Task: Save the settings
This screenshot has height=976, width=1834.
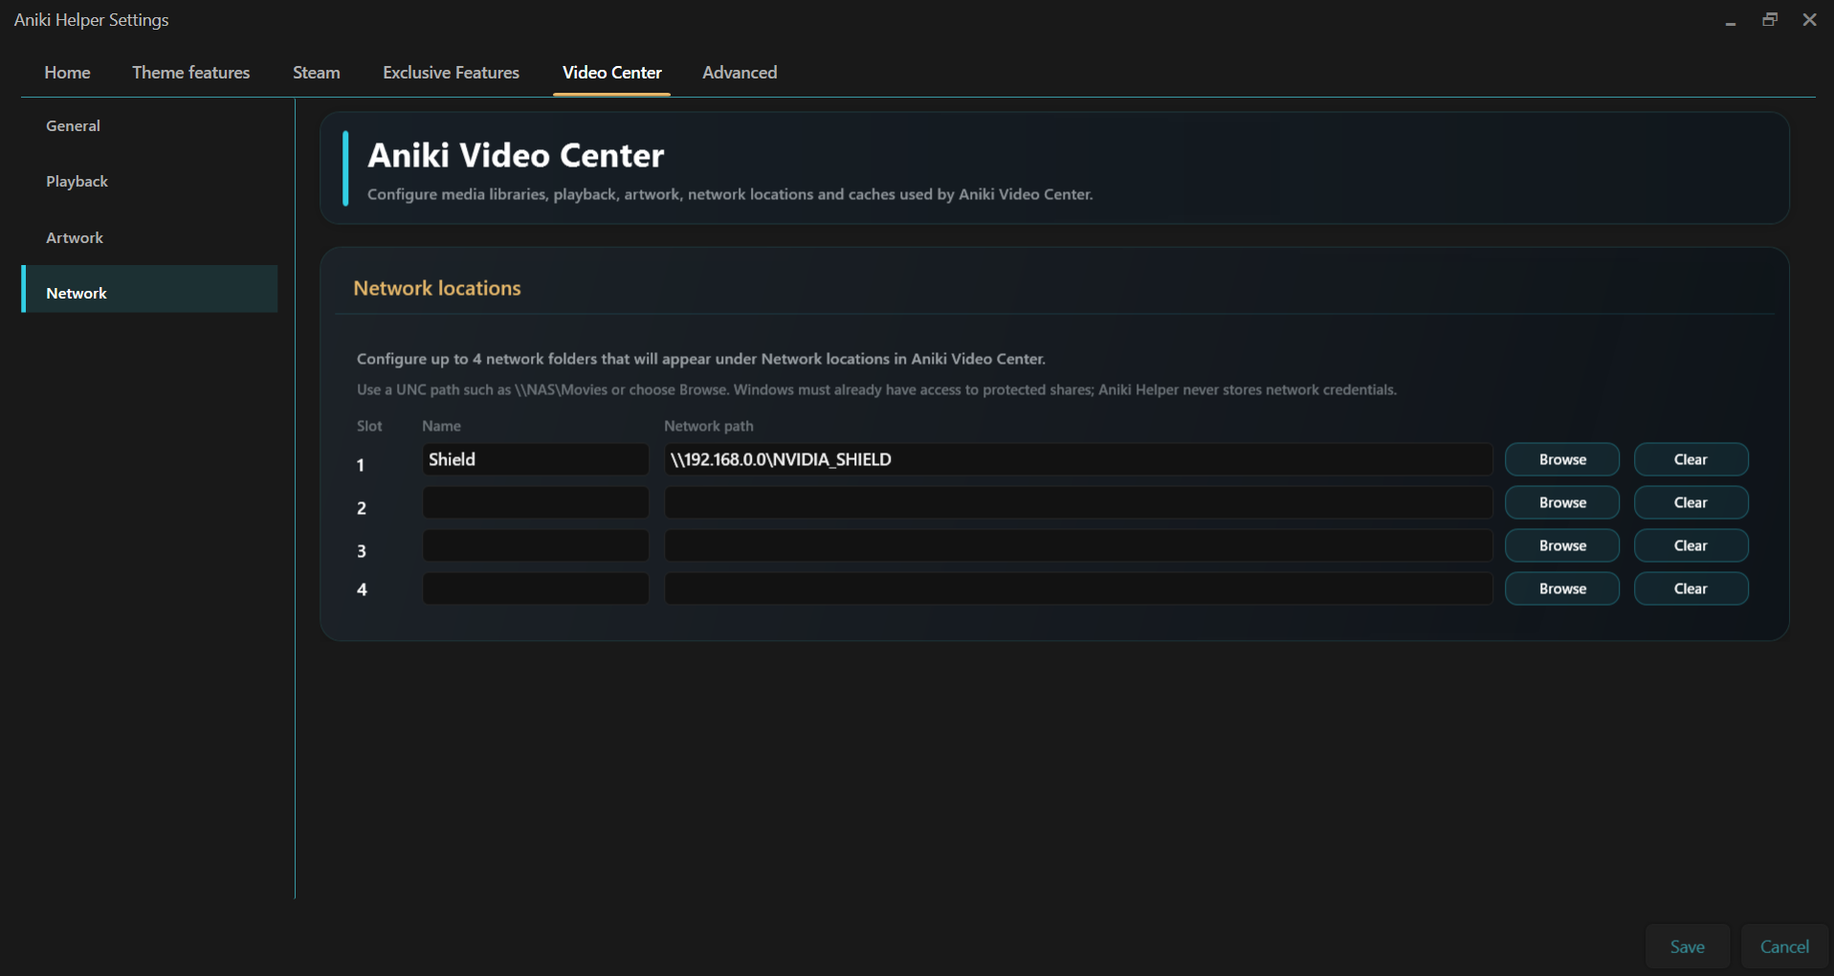Action: pyautogui.click(x=1688, y=946)
